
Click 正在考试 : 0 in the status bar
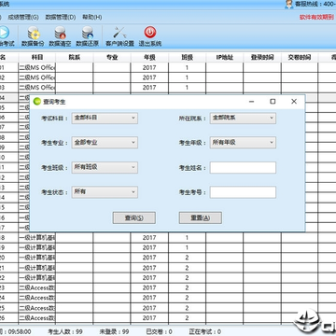pyautogui.click(x=205, y=331)
